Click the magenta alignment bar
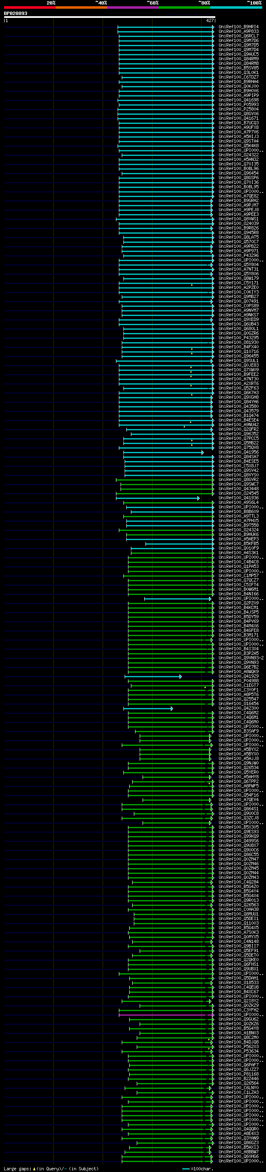 click(166, 1015)
